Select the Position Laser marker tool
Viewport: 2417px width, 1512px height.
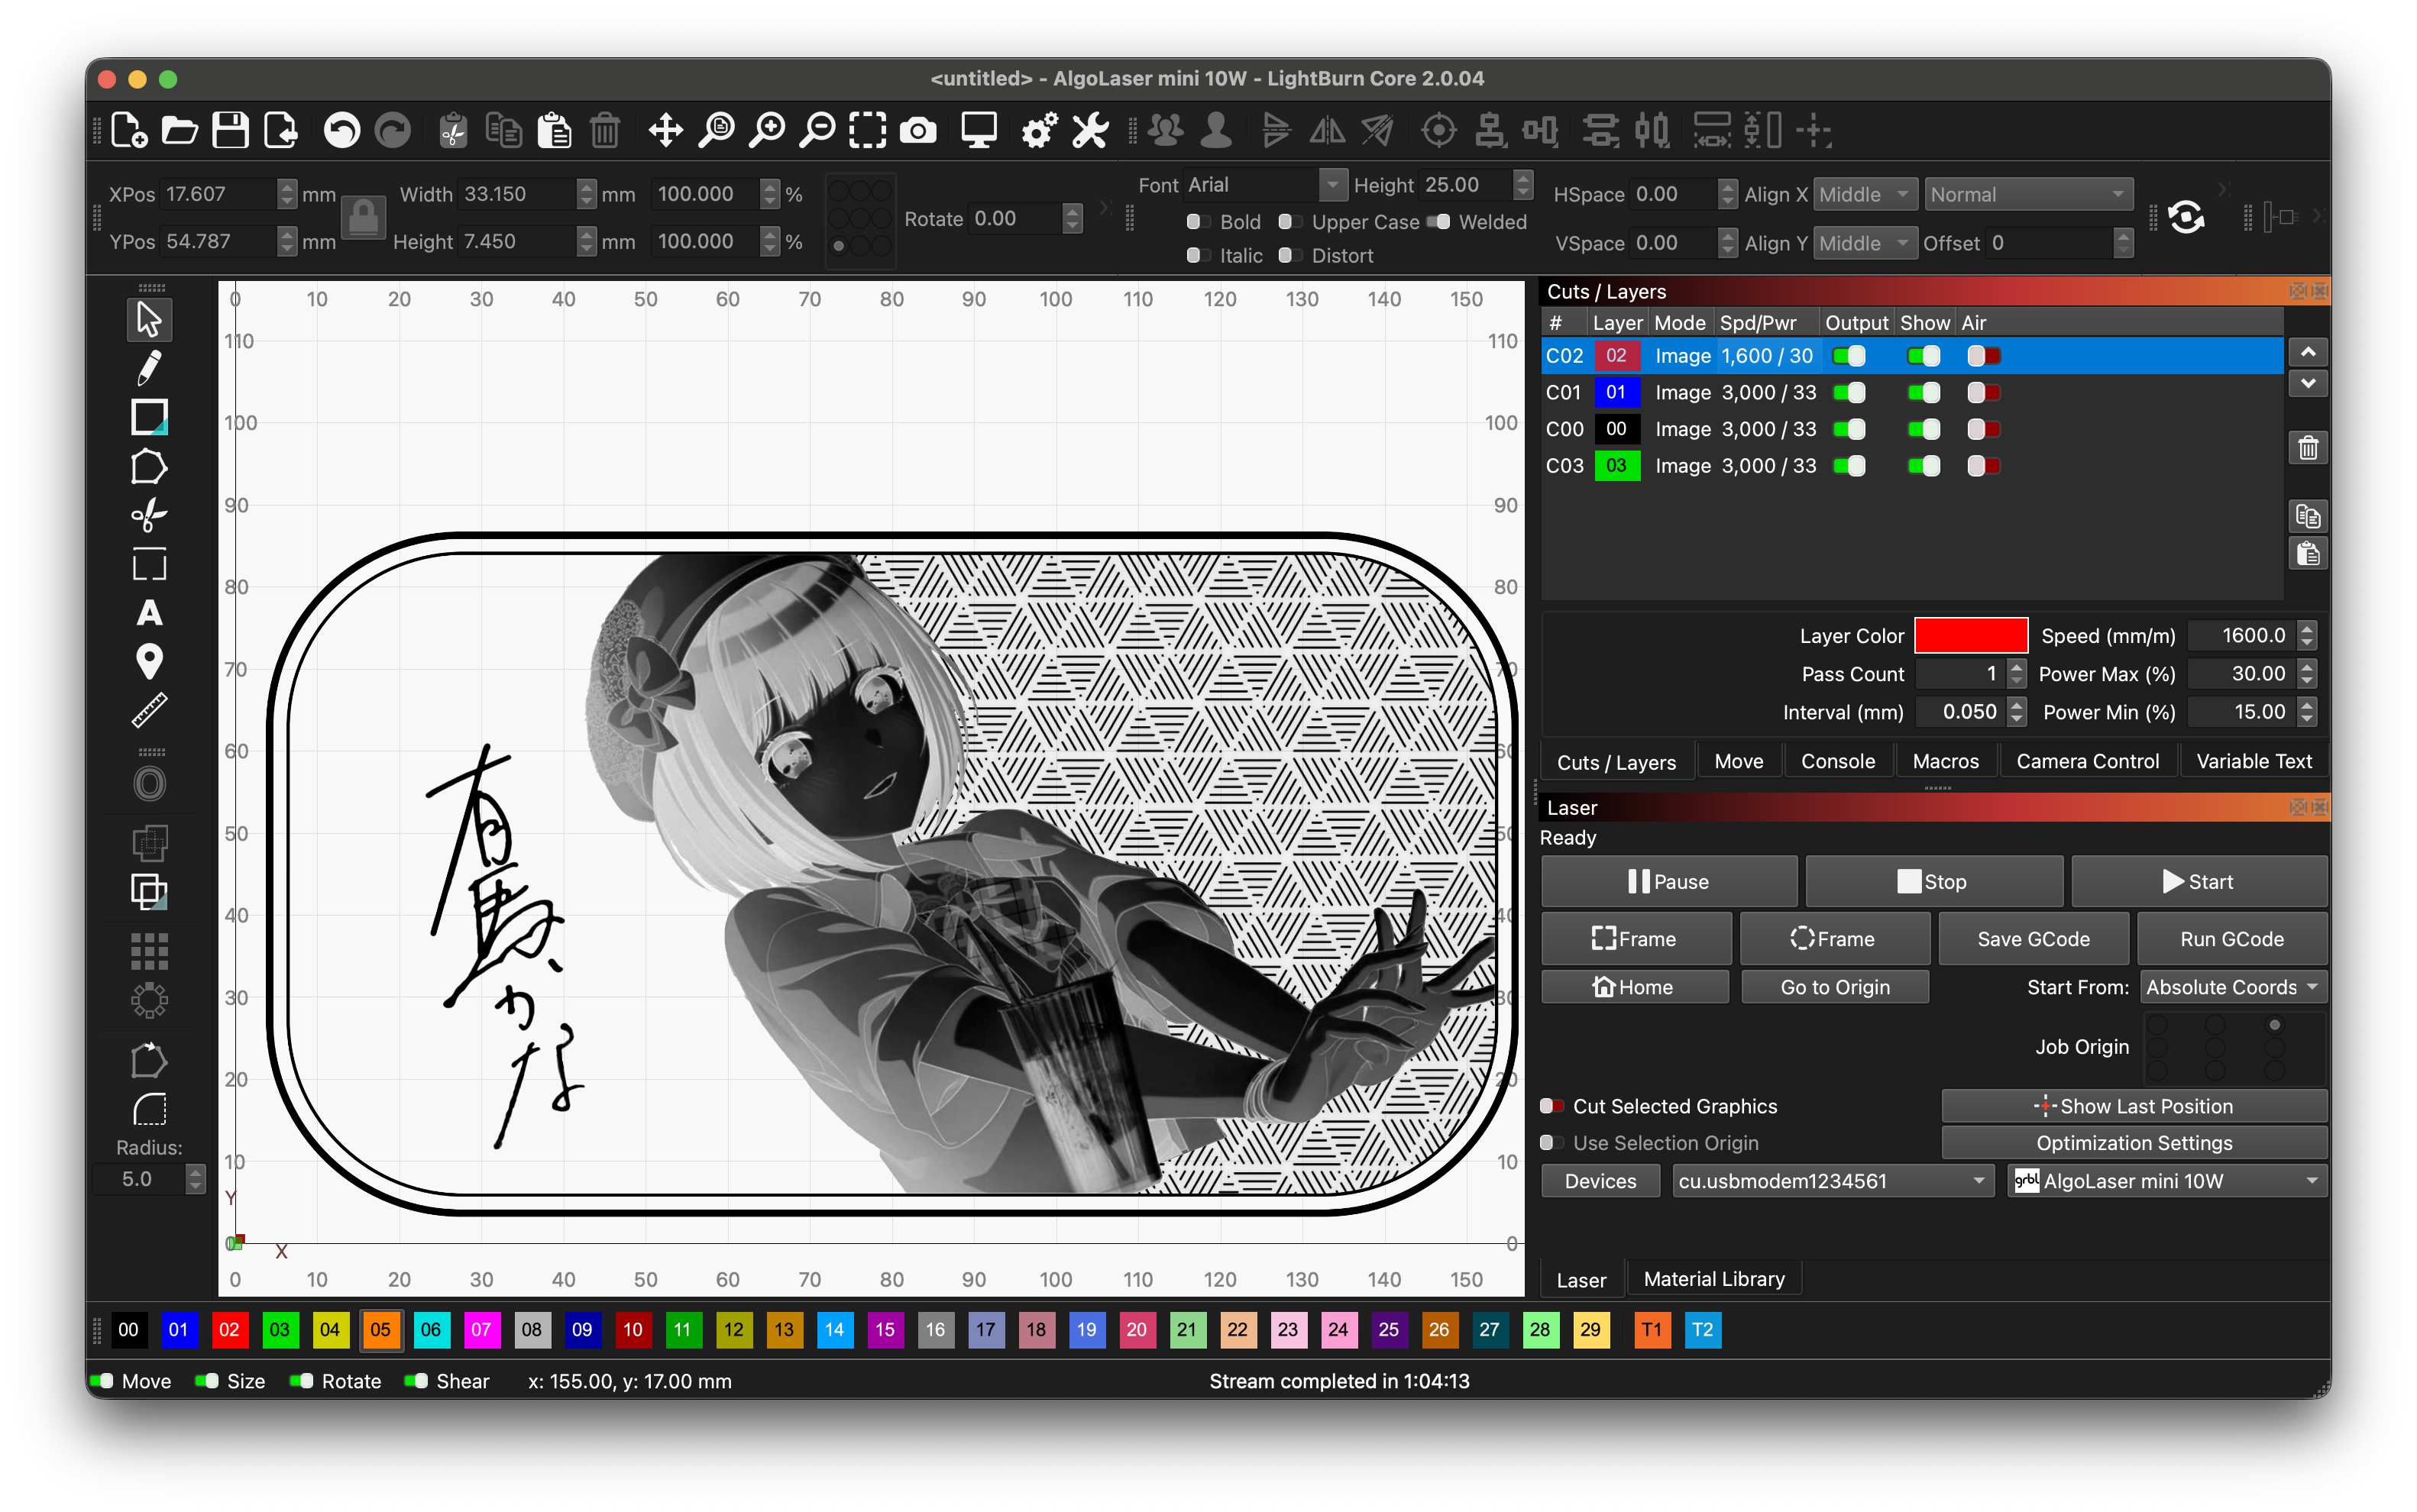click(149, 661)
